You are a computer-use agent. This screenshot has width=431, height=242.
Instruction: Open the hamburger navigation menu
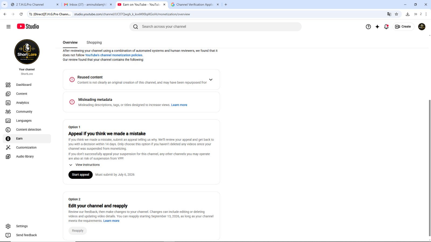coord(8,27)
